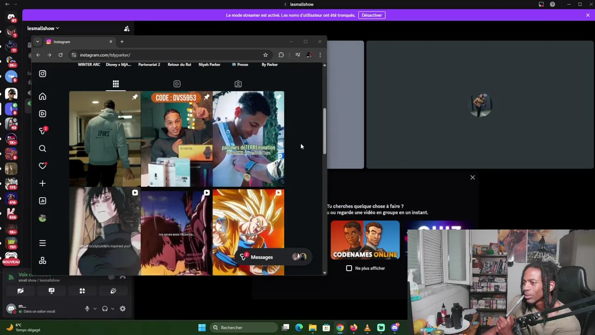Click Instagram logo in sidebar
The width and height of the screenshot is (595, 335).
coord(42,74)
